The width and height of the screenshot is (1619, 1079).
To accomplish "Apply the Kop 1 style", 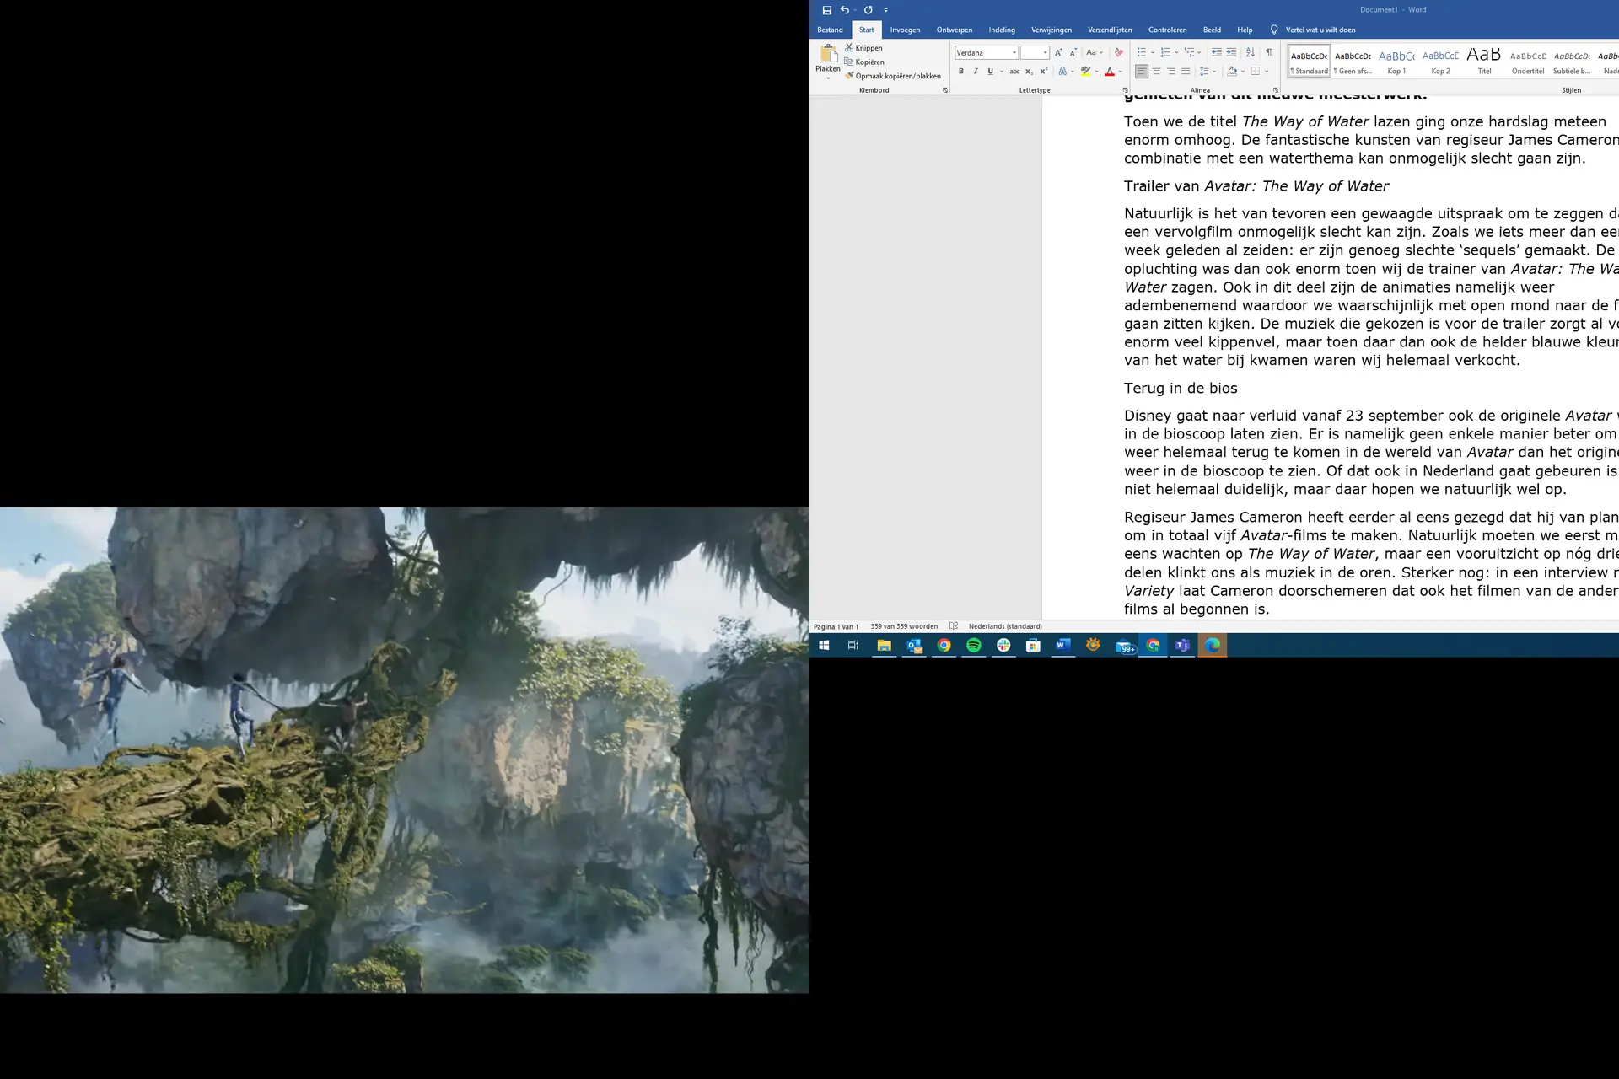I will pos(1397,62).
